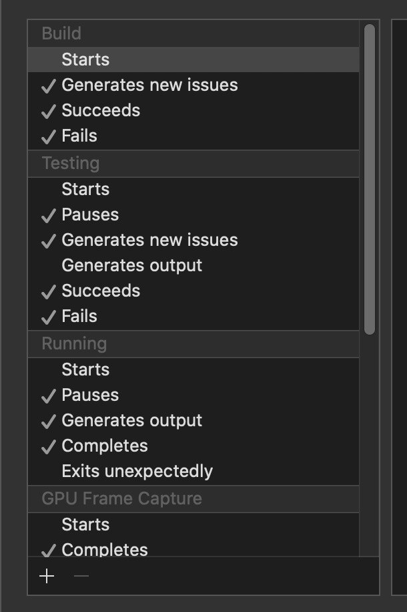Select Running Exits unexpectedly behavior
Viewport: 407px width, 612px height.
[137, 471]
